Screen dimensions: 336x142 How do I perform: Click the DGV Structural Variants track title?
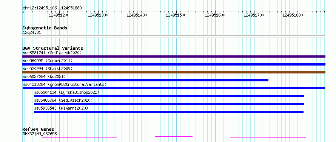coord(53,48)
